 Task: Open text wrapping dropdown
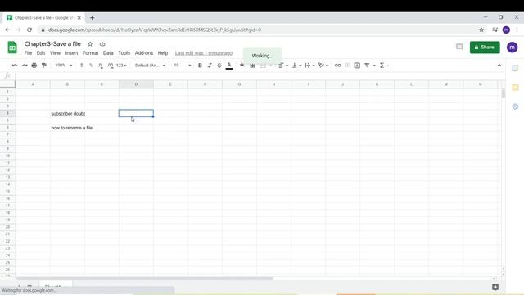point(309,66)
